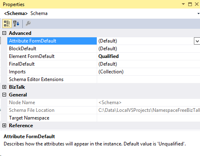Open Attribute FormDefault value dropdown
Screen dimensions: 200x156
(x=197, y=41)
